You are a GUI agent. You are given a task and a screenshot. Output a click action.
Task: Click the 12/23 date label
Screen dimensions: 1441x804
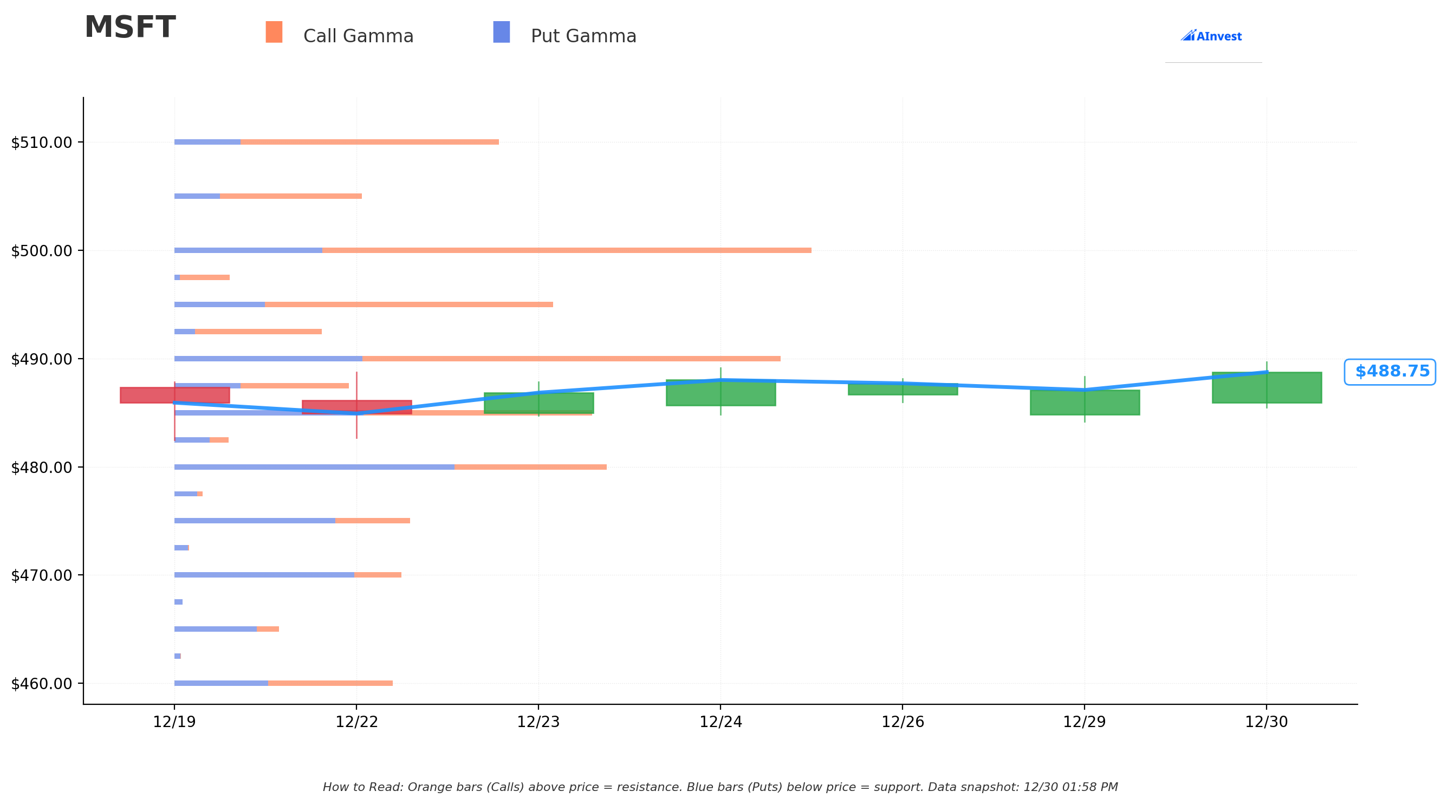click(x=538, y=722)
